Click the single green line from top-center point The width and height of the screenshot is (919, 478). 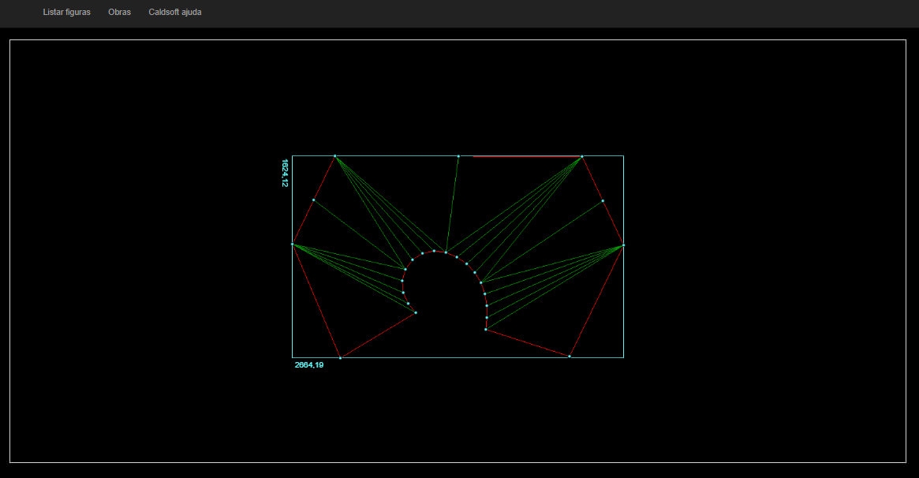(452, 205)
